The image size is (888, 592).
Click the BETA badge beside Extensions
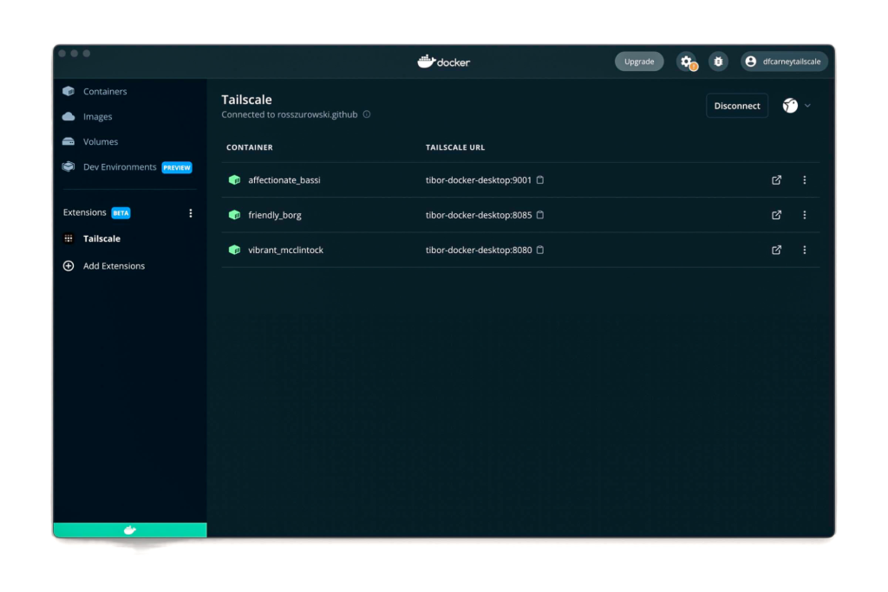tap(121, 213)
